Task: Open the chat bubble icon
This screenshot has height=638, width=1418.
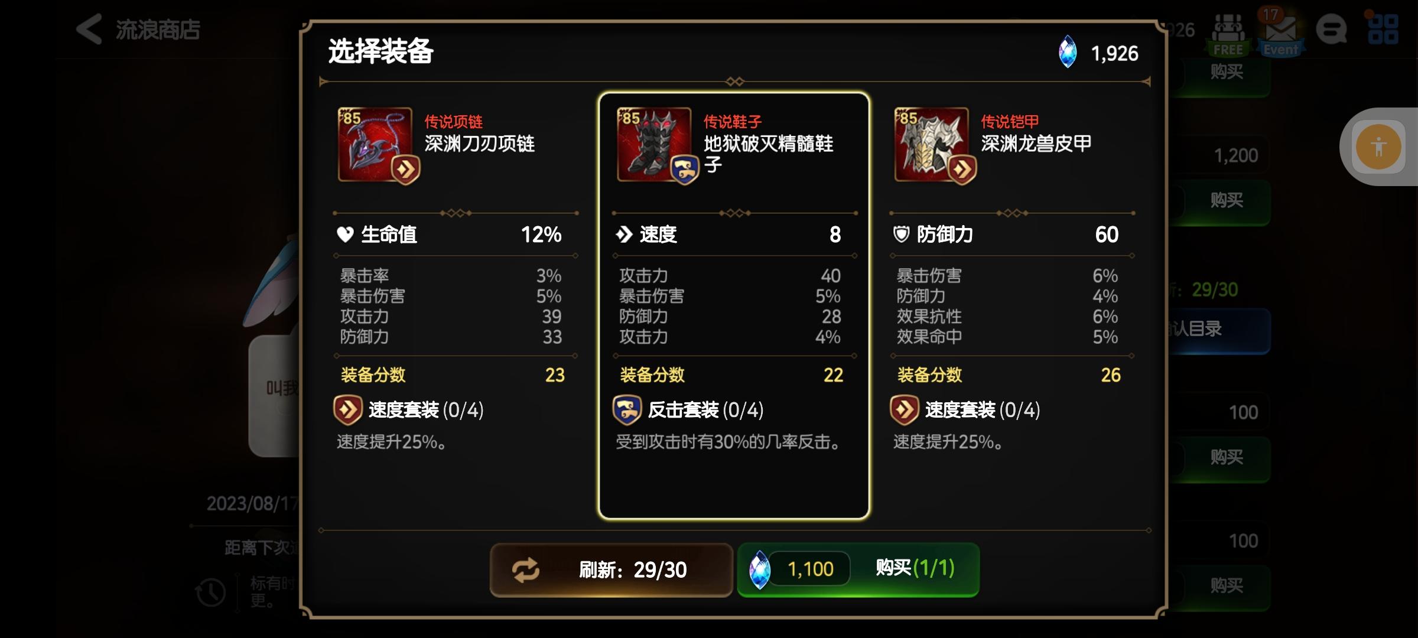Action: pos(1332,30)
